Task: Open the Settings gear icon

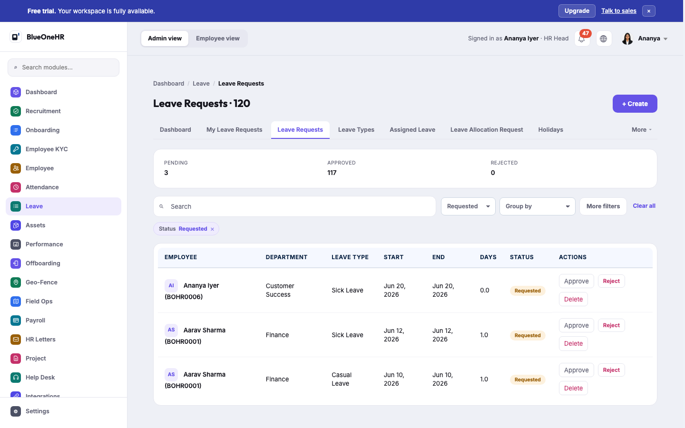Action: pyautogui.click(x=16, y=411)
